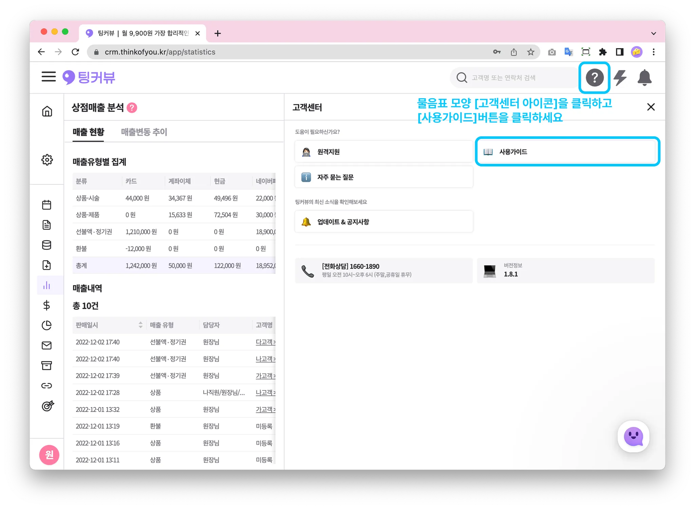This screenshot has width=695, height=509.
Task: Click the lightning bolt quick action icon
Action: click(620, 78)
